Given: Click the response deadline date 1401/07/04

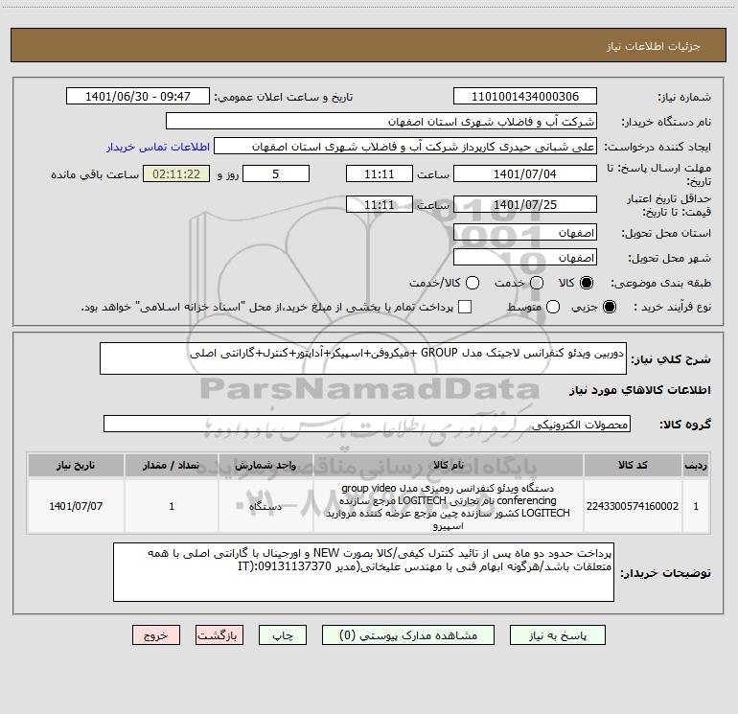Looking at the screenshot, I should coord(525,173).
